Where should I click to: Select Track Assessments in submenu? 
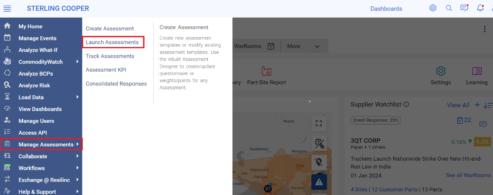110,56
